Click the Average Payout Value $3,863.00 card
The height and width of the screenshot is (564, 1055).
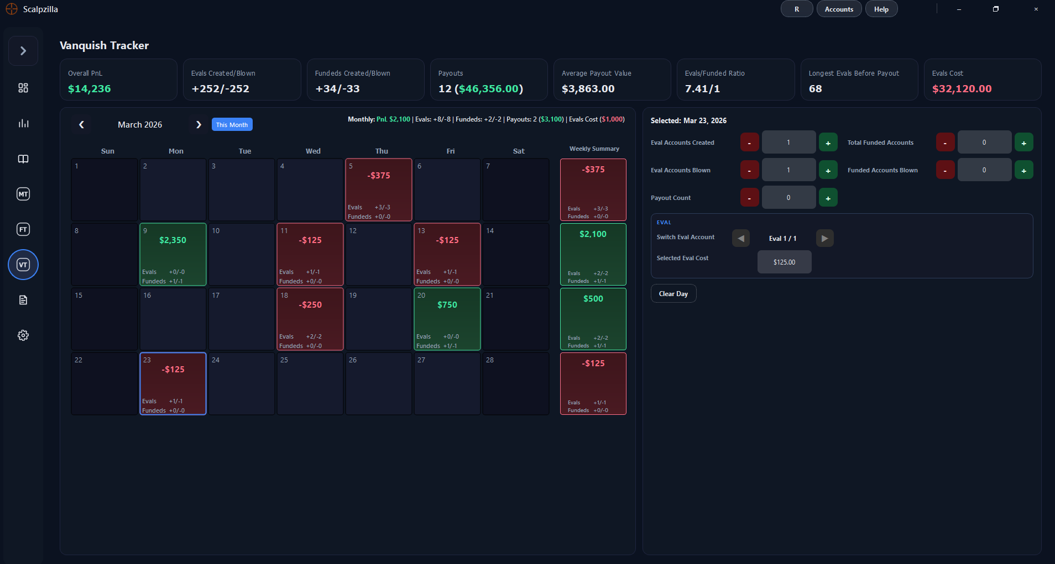612,80
